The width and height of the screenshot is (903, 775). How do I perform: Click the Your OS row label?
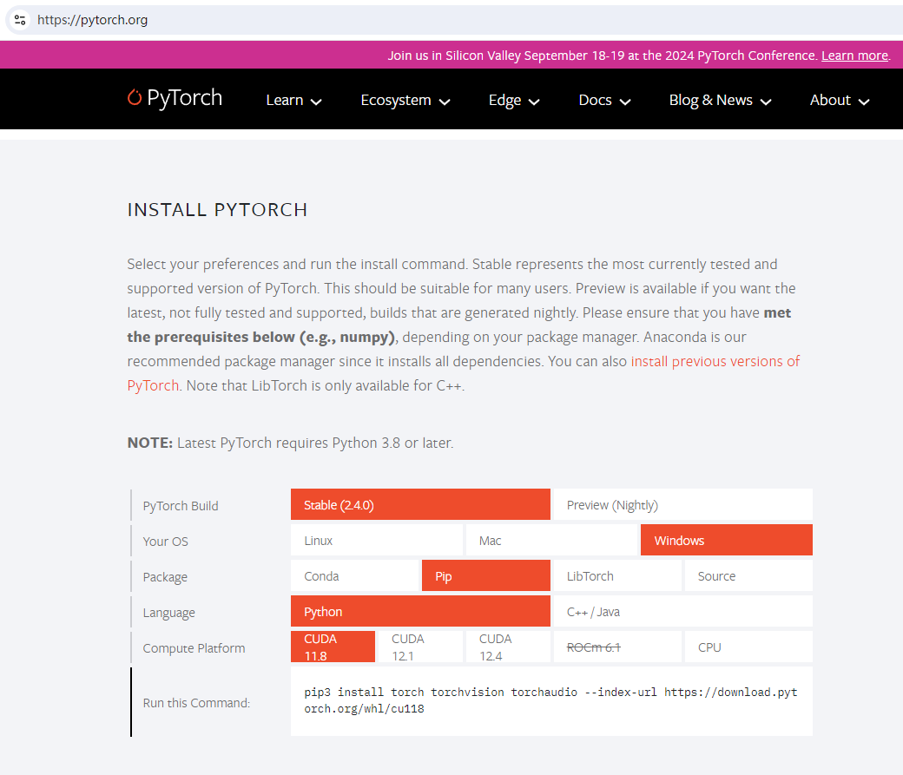pos(165,542)
